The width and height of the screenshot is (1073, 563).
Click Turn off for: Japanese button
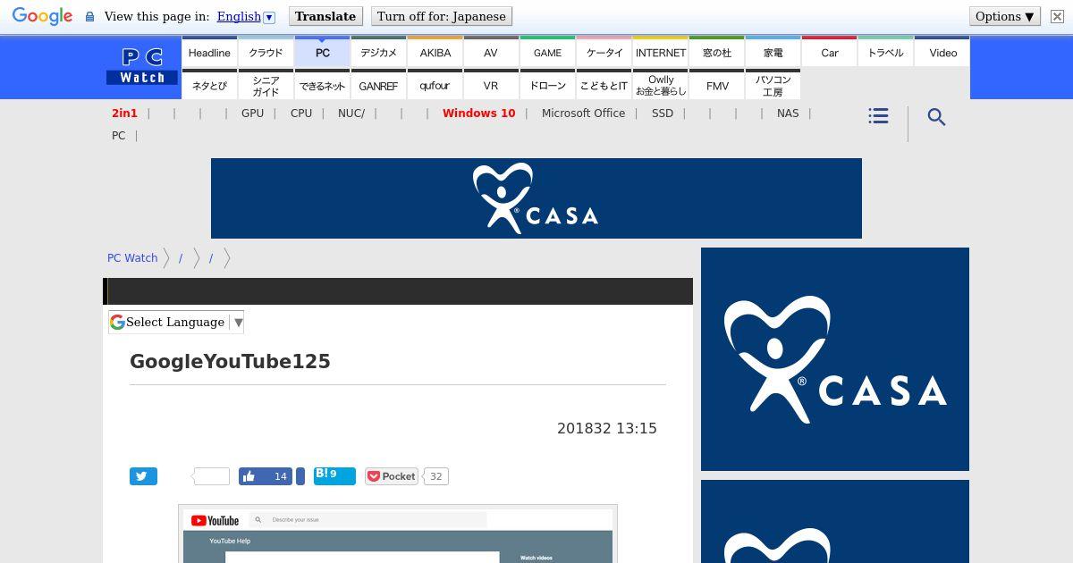pos(442,16)
